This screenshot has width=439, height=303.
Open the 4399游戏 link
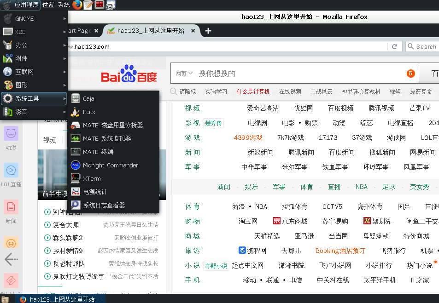click(x=248, y=137)
